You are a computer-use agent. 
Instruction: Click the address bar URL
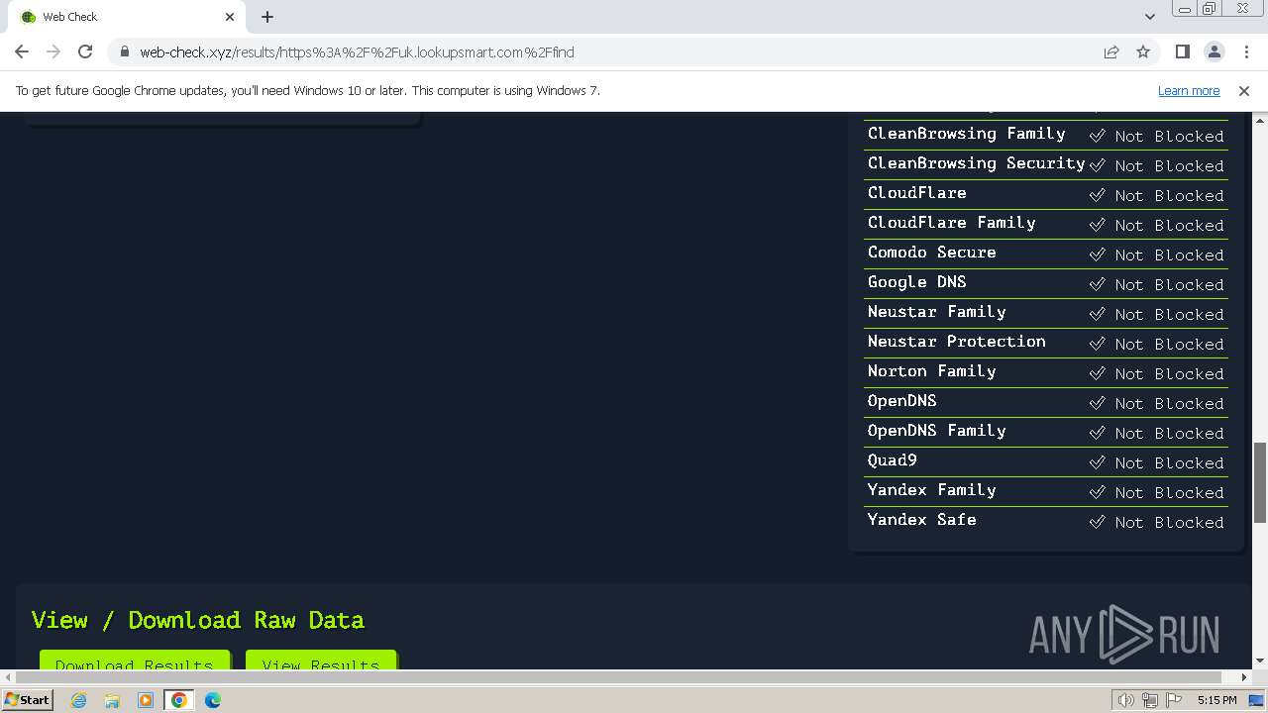pyautogui.click(x=357, y=52)
